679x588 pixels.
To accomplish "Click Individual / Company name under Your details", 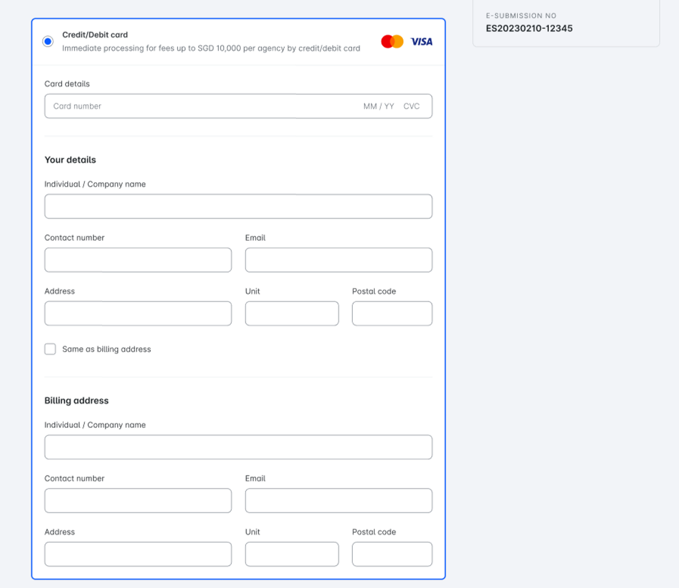I will [x=238, y=207].
